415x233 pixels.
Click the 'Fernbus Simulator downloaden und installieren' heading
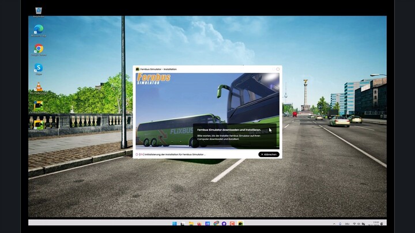[x=229, y=130]
